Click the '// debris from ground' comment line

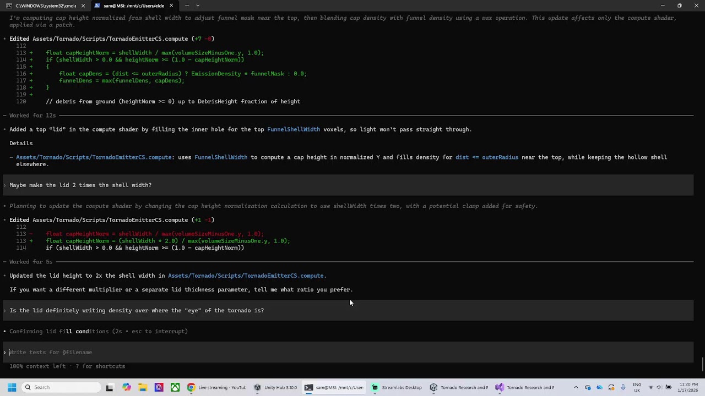tap(173, 101)
